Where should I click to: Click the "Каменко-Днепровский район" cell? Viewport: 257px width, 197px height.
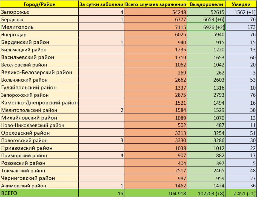pos(39,103)
